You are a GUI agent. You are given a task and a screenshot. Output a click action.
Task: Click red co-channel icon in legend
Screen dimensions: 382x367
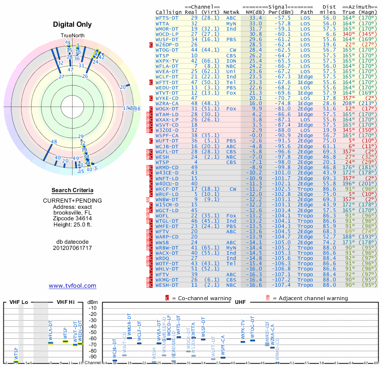[x=167, y=298]
